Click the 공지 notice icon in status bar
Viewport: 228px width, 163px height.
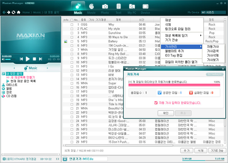tap(4, 159)
